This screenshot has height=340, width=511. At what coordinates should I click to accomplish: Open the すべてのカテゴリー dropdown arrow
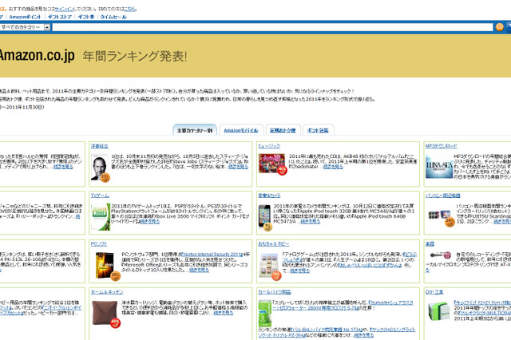click(x=47, y=27)
